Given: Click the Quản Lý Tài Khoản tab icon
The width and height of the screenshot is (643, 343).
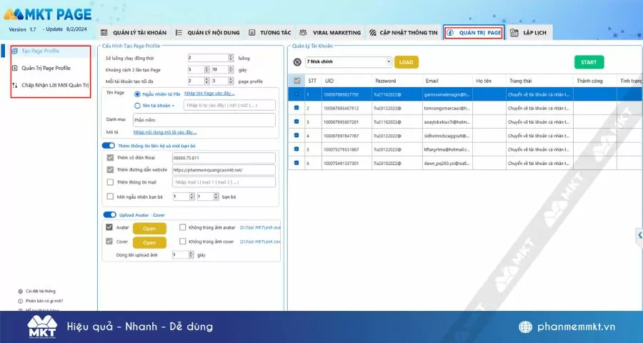Looking at the screenshot, I should [104, 32].
